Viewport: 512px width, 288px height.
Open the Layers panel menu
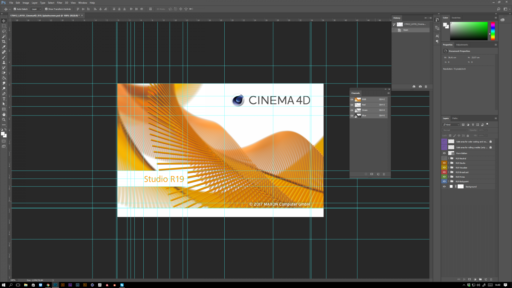(x=496, y=118)
